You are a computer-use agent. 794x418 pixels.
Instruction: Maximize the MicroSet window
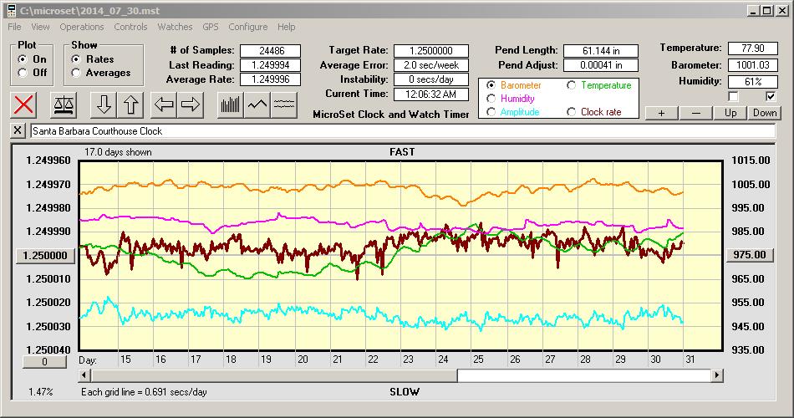[767, 11]
